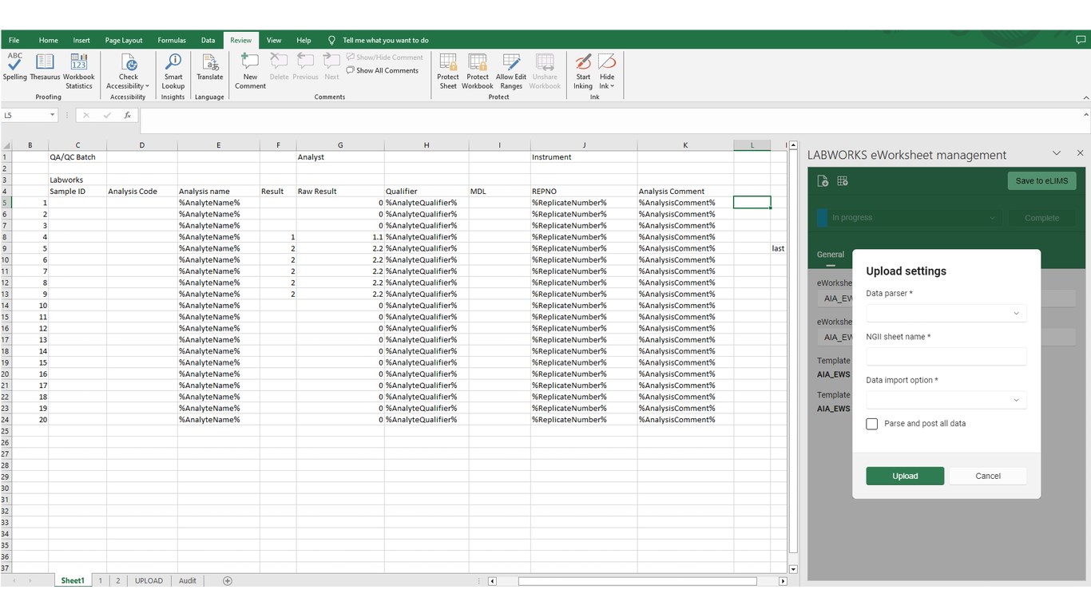Click Start Inking
This screenshot has width=1091, height=613.
(583, 71)
